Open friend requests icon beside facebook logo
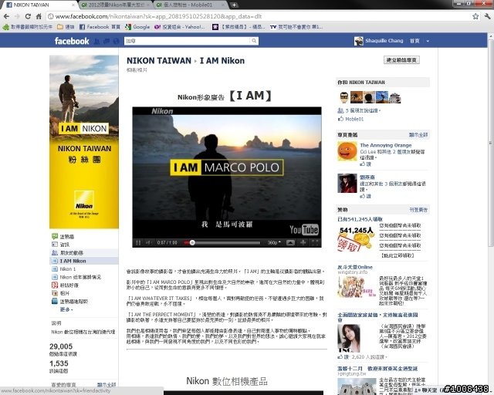This screenshot has height=395, width=494. (96, 41)
